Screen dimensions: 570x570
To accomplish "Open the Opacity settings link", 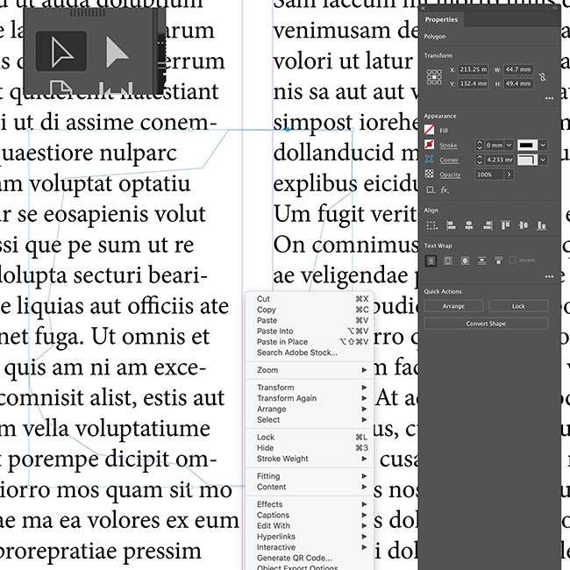I will click(x=450, y=175).
